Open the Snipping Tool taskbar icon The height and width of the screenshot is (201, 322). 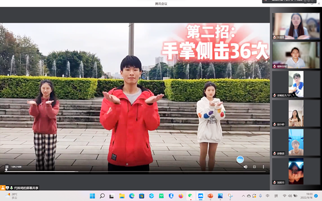tap(230, 196)
